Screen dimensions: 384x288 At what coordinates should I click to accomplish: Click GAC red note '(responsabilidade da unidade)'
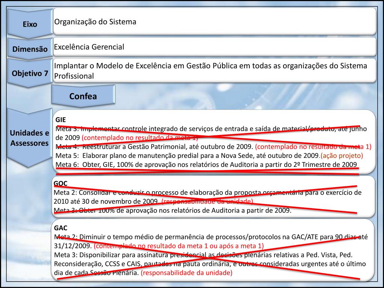point(187,273)
